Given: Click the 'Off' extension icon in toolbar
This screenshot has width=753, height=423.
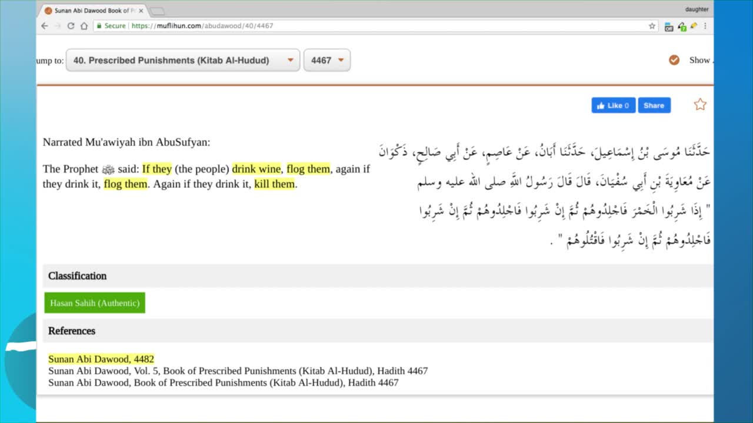Looking at the screenshot, I should 669,26.
